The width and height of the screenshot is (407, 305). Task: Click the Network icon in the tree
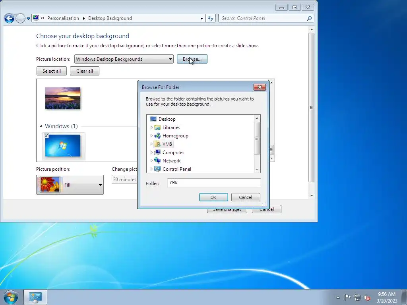pyautogui.click(x=157, y=160)
